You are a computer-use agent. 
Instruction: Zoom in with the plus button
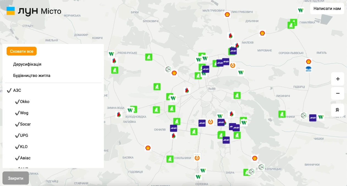pyautogui.click(x=338, y=79)
